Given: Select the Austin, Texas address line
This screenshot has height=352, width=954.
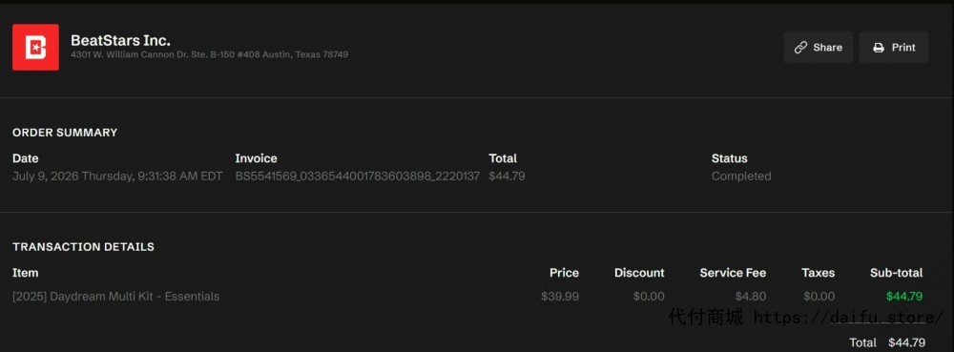Looking at the screenshot, I should tap(209, 54).
